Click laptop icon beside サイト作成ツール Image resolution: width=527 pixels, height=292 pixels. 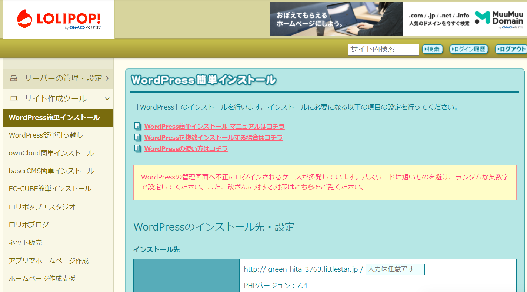(14, 98)
